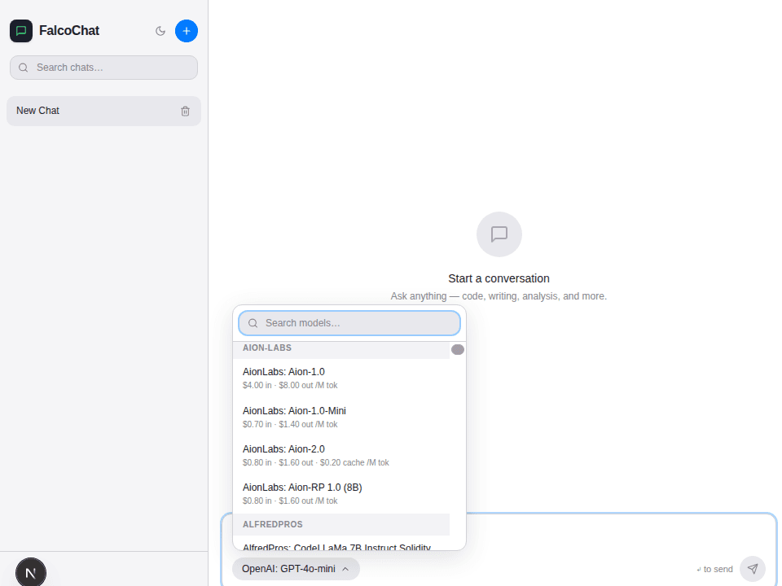The image size is (782, 586).
Task: Click the AION-LABS group header
Action: pos(341,348)
